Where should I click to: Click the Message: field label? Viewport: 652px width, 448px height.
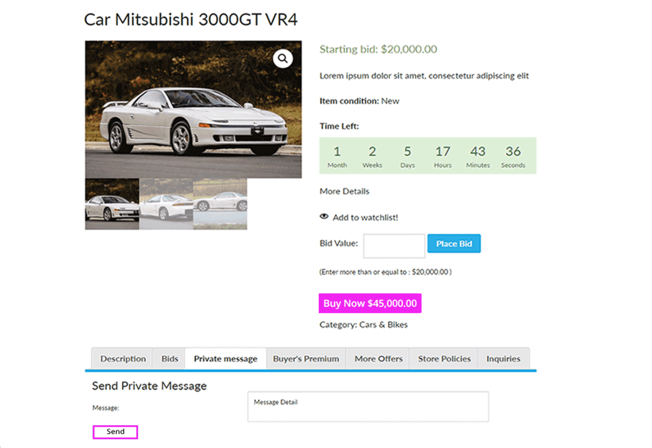click(105, 408)
